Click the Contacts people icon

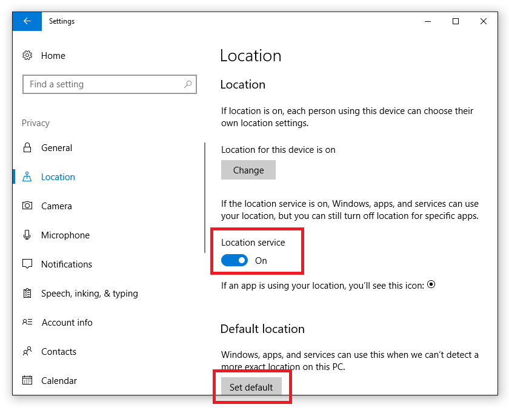27,351
